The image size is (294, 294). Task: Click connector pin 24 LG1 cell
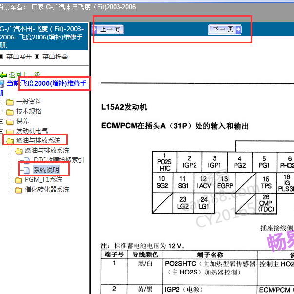click(x=204, y=203)
